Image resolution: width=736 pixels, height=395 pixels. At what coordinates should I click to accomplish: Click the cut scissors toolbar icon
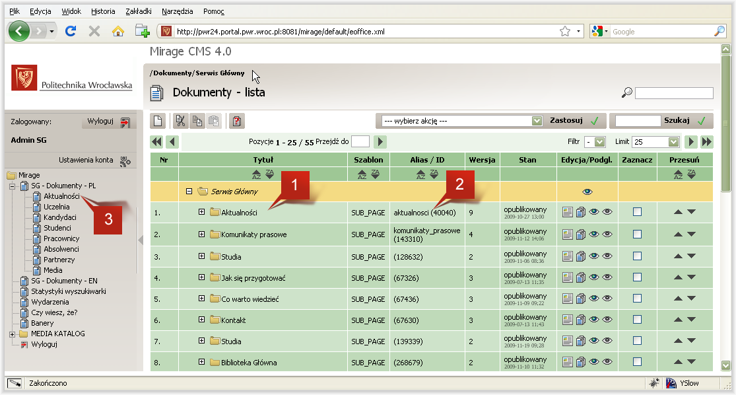pyautogui.click(x=180, y=121)
